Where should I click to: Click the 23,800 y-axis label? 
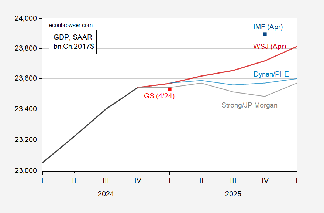click(26, 48)
